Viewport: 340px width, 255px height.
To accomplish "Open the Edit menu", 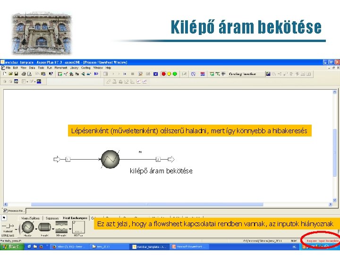I will (16, 68).
